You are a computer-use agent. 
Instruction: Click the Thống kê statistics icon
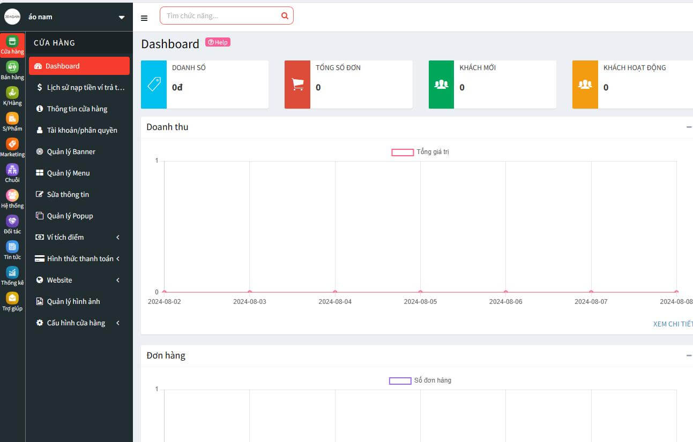click(x=12, y=276)
